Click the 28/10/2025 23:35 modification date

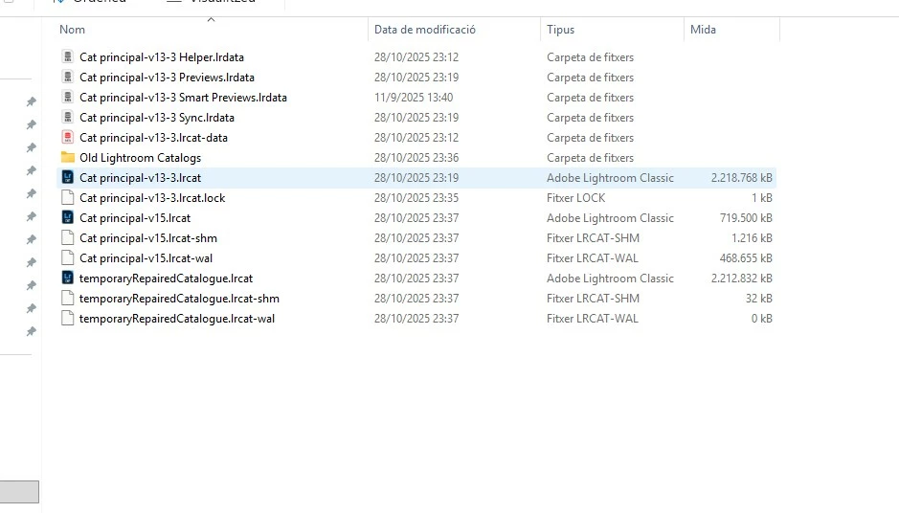416,197
